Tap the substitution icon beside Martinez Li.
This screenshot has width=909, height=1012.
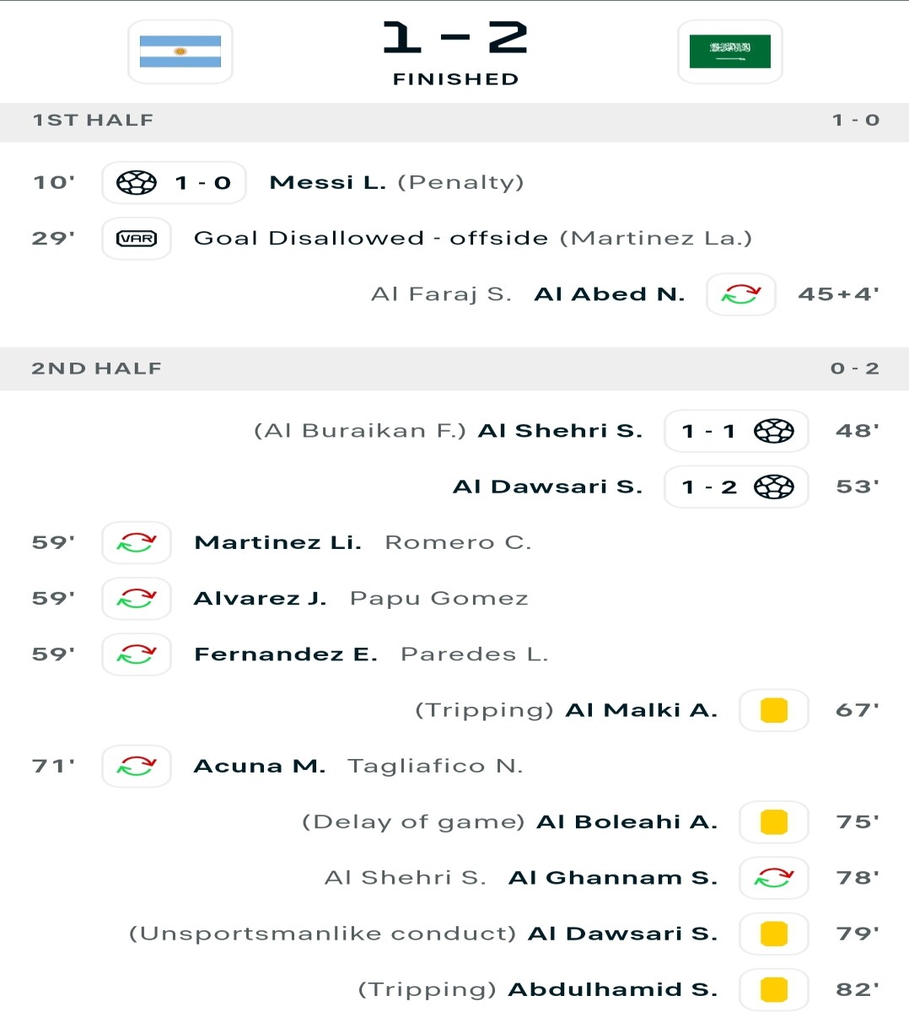pos(137,543)
